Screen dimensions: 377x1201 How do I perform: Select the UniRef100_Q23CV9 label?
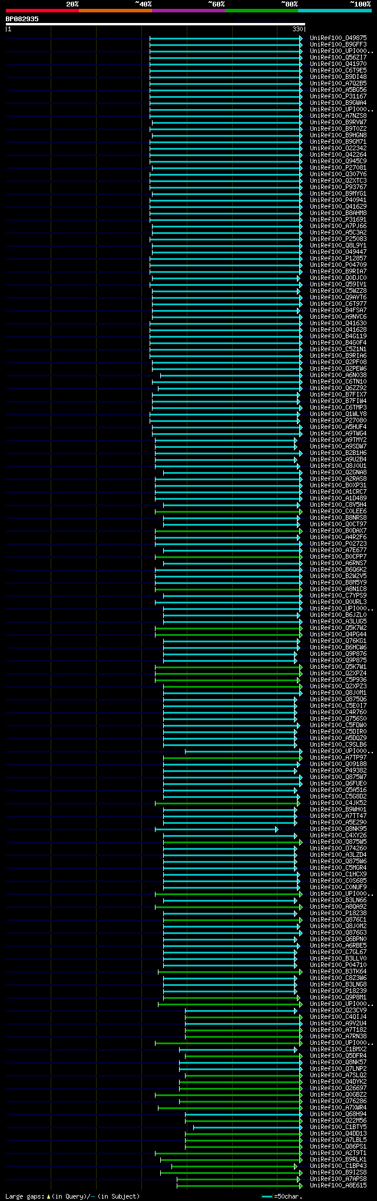(x=338, y=1010)
